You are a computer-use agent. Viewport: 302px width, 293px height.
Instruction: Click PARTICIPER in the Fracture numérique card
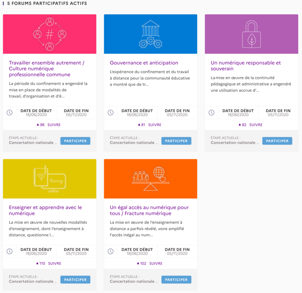(x=176, y=280)
